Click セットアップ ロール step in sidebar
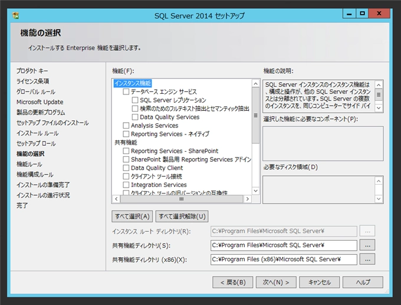The height and width of the screenshot is (305, 401). (x=36, y=143)
